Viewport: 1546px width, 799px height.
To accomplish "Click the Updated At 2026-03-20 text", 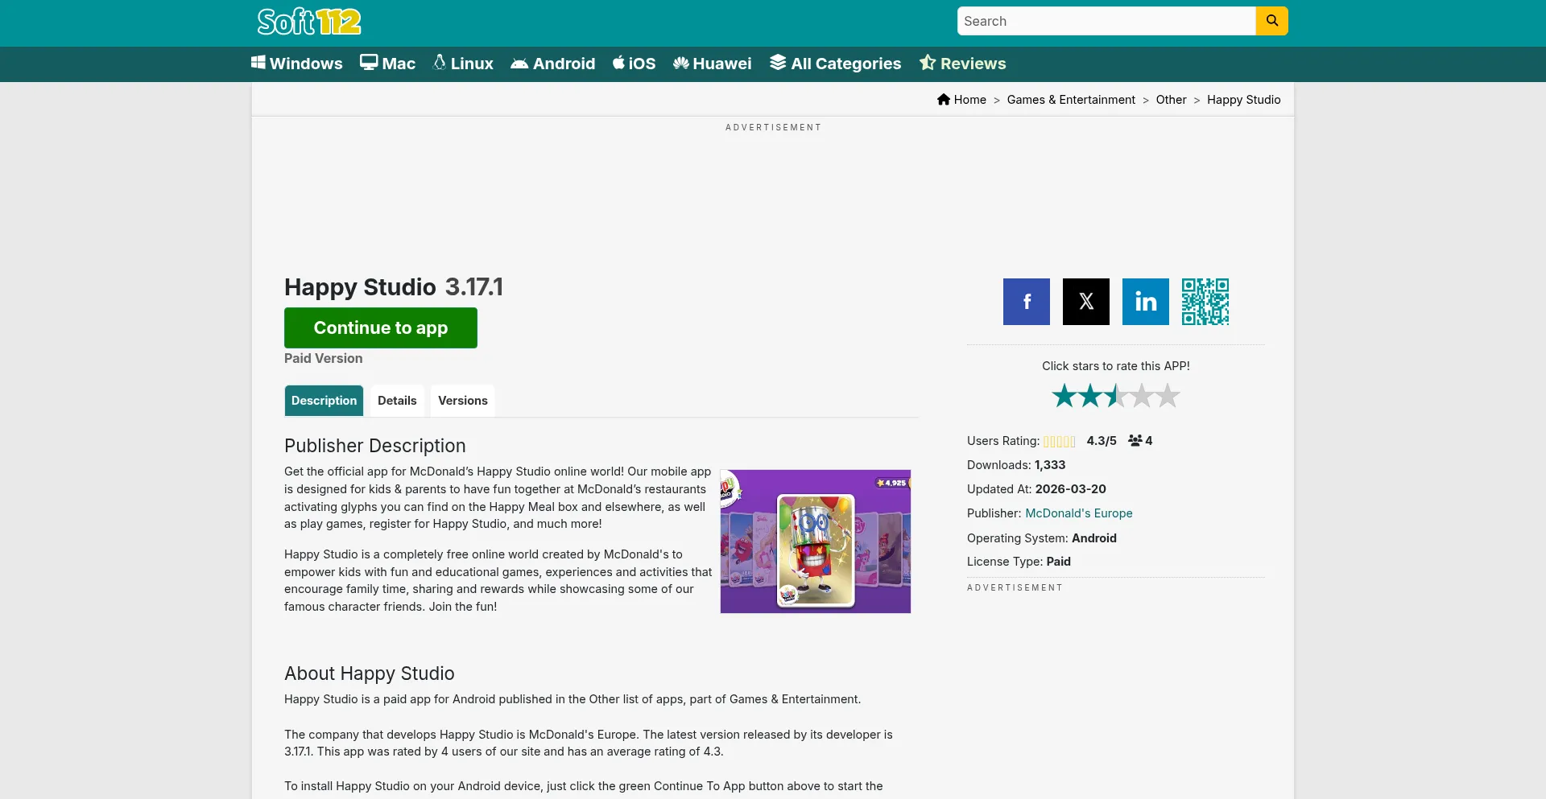I will pos(1036,489).
